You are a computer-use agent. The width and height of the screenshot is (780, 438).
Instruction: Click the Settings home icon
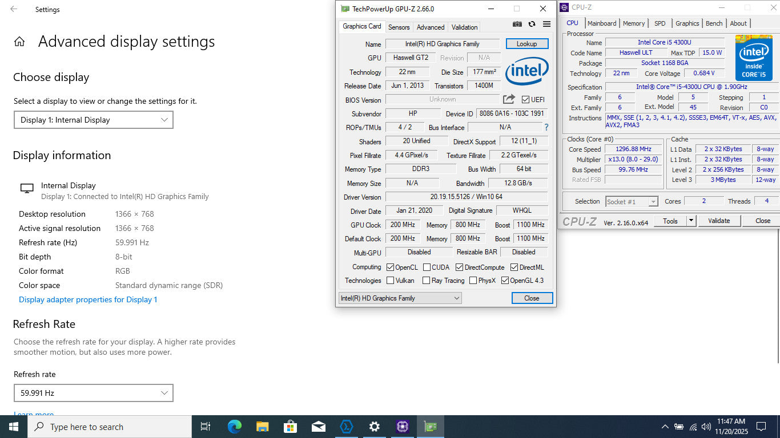(19, 42)
